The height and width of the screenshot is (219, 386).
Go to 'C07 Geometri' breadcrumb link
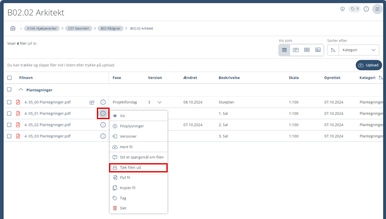coord(79,29)
